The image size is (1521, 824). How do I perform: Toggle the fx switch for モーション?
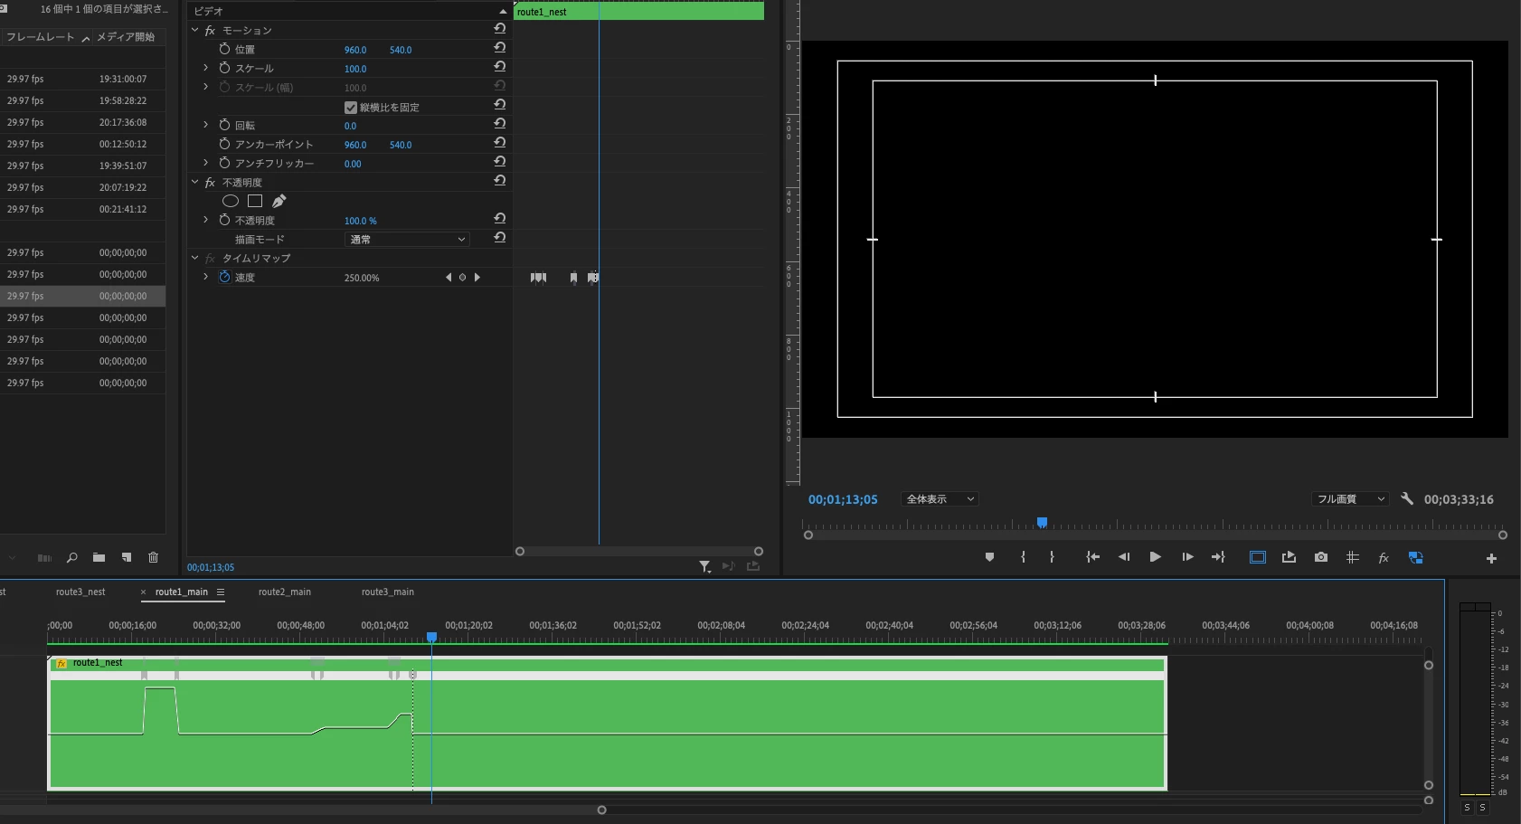210,30
